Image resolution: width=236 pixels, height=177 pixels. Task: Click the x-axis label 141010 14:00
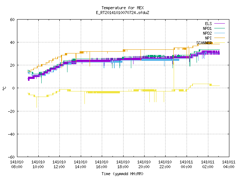(x=80, y=164)
